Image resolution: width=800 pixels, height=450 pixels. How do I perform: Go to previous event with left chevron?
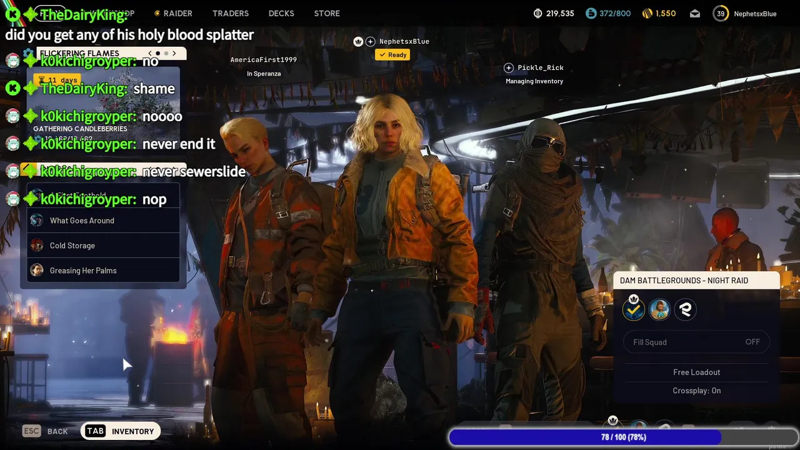[x=150, y=53]
